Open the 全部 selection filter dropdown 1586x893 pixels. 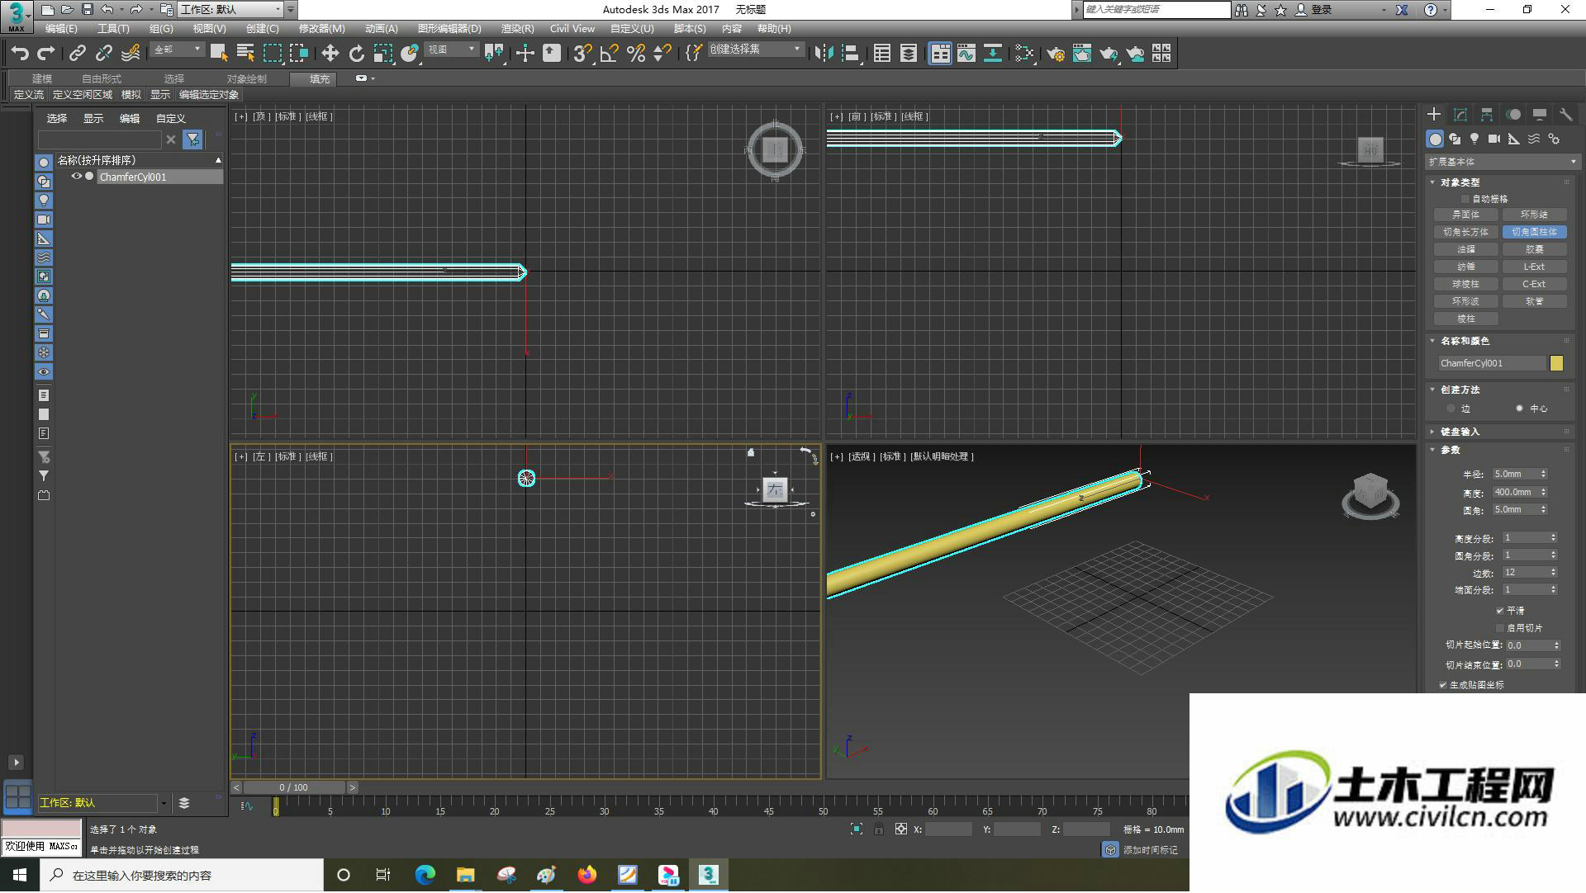pos(177,50)
